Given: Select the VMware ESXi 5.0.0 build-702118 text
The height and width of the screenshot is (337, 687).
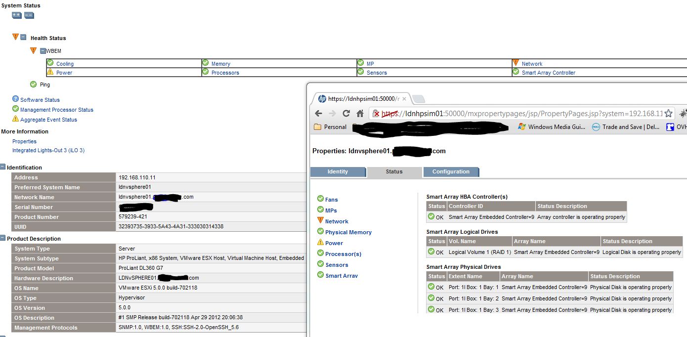Looking at the screenshot, I should click(x=158, y=288).
